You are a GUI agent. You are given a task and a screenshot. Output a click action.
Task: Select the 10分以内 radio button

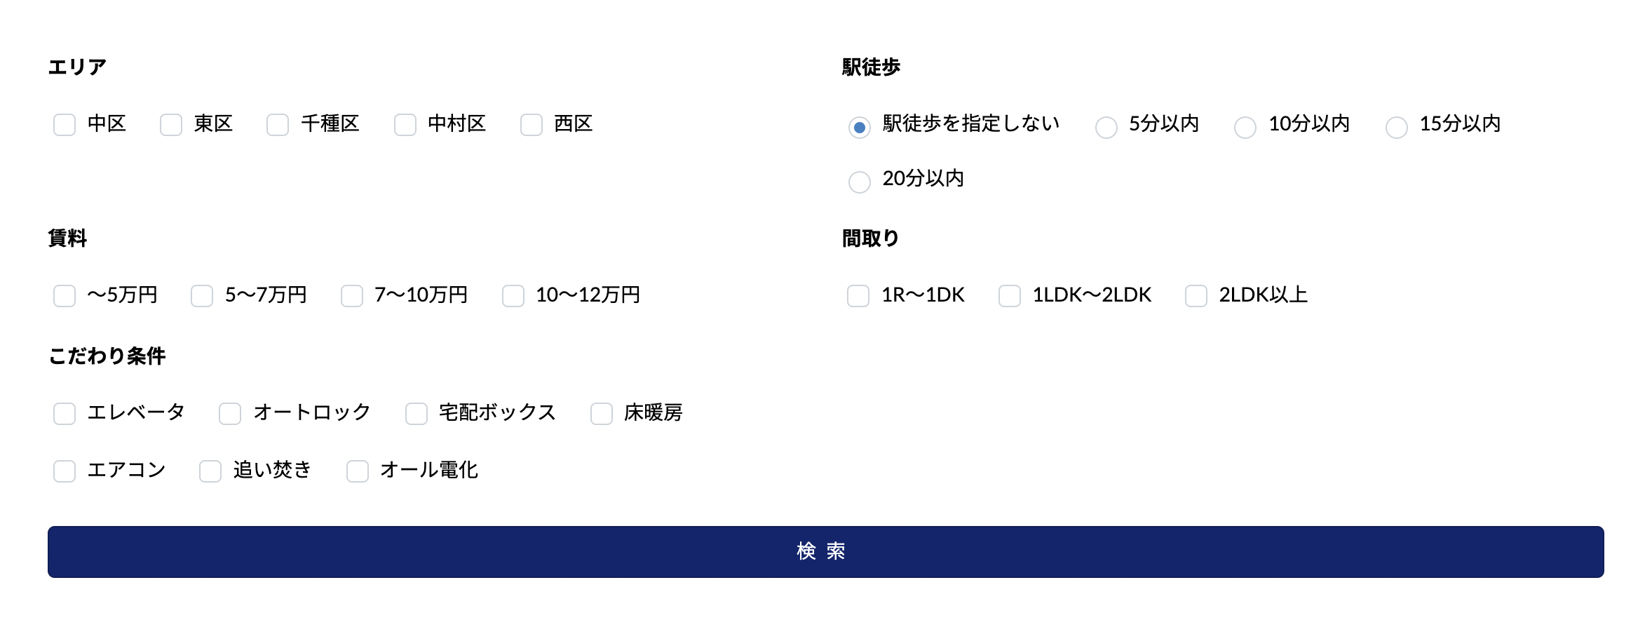[1245, 127]
